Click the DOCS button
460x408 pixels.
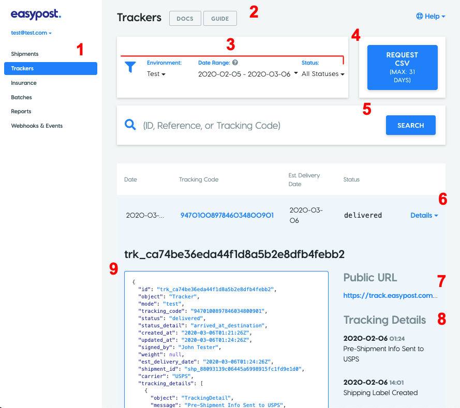tap(185, 19)
